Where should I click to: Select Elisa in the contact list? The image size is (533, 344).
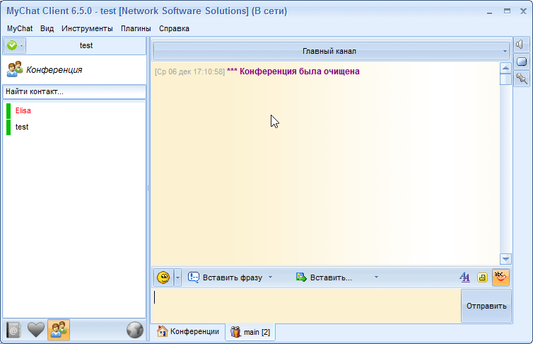(x=23, y=110)
